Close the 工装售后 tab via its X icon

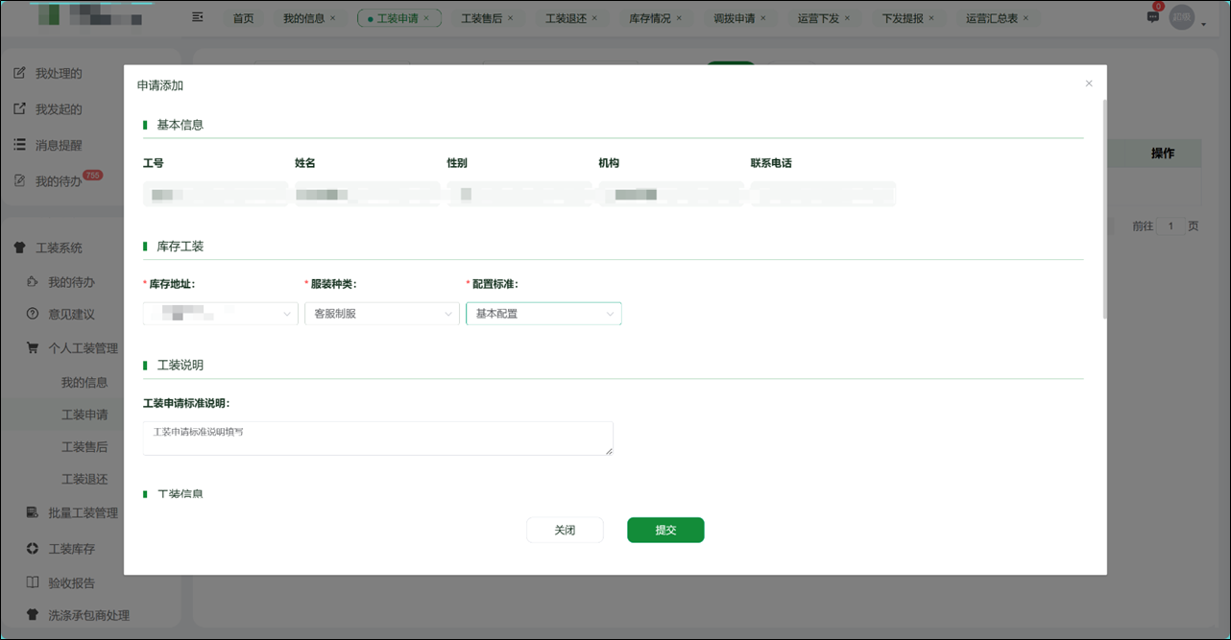pos(510,18)
